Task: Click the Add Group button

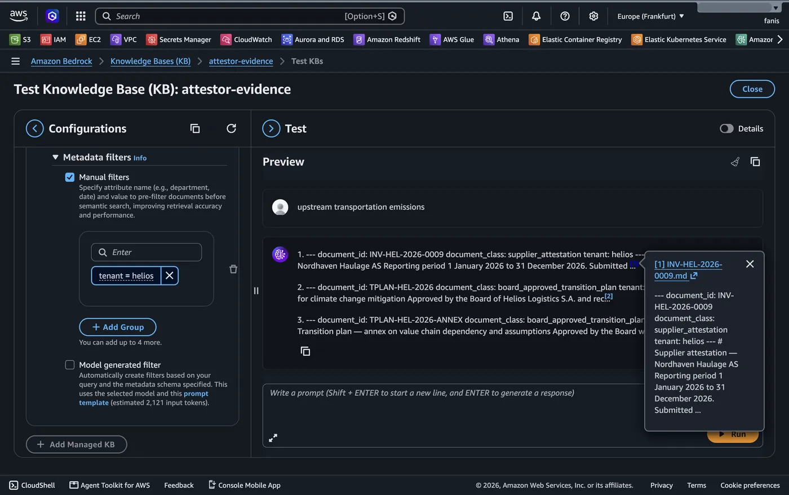Action: point(118,327)
